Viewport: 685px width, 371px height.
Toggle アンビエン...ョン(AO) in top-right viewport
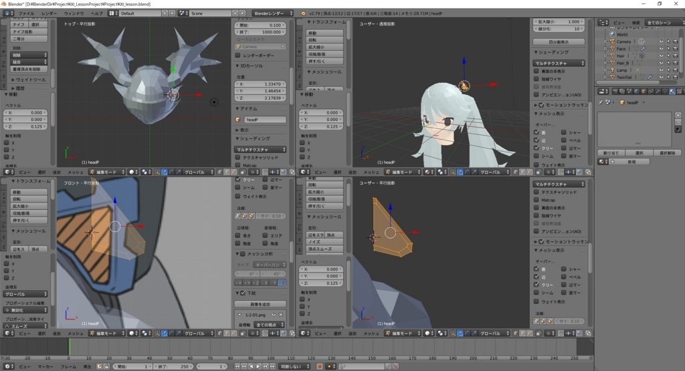(536, 95)
